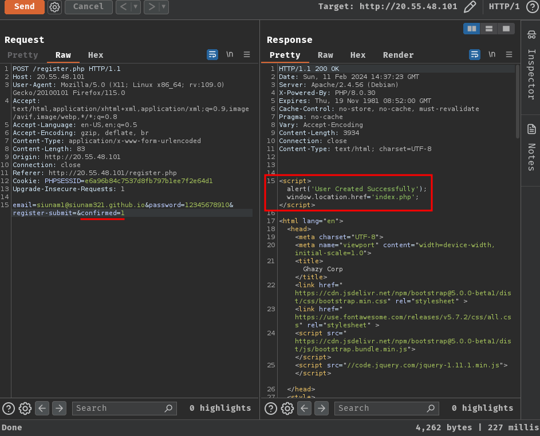Open Response search help icon
Viewport: 540px width, 436px height.
tap(271, 409)
